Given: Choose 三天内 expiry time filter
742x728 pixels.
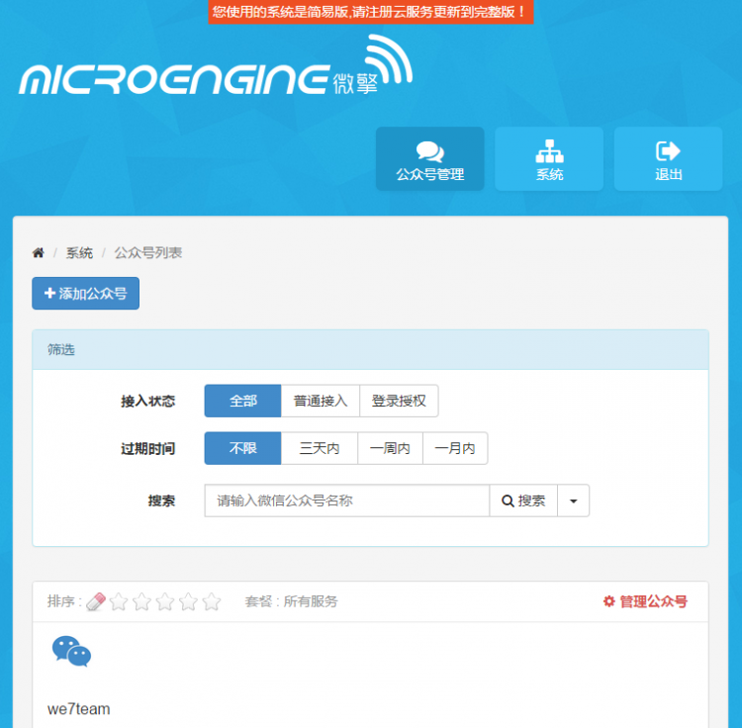Looking at the screenshot, I should [x=320, y=448].
